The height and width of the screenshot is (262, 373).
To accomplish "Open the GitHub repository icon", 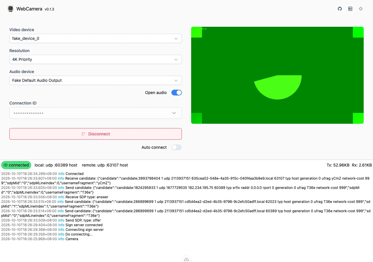I will 340,9.
